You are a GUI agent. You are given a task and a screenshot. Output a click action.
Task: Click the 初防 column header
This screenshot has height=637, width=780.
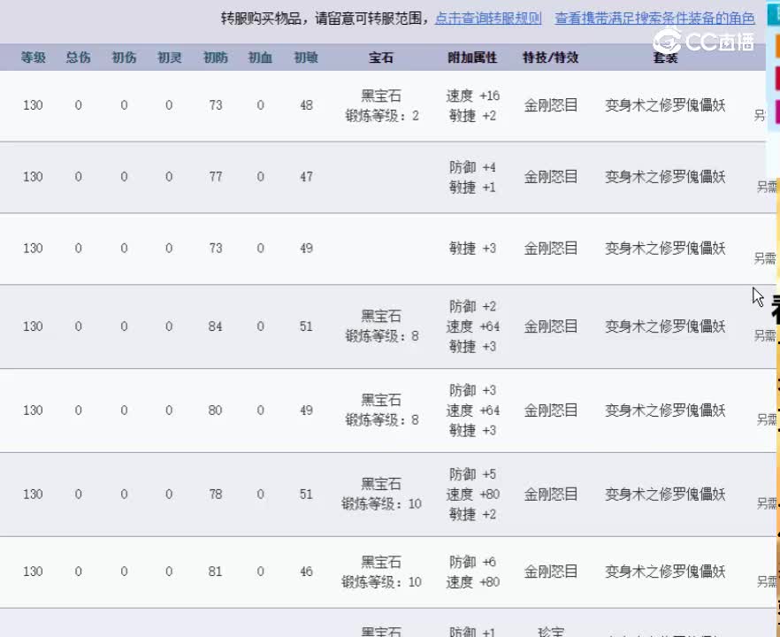[216, 58]
